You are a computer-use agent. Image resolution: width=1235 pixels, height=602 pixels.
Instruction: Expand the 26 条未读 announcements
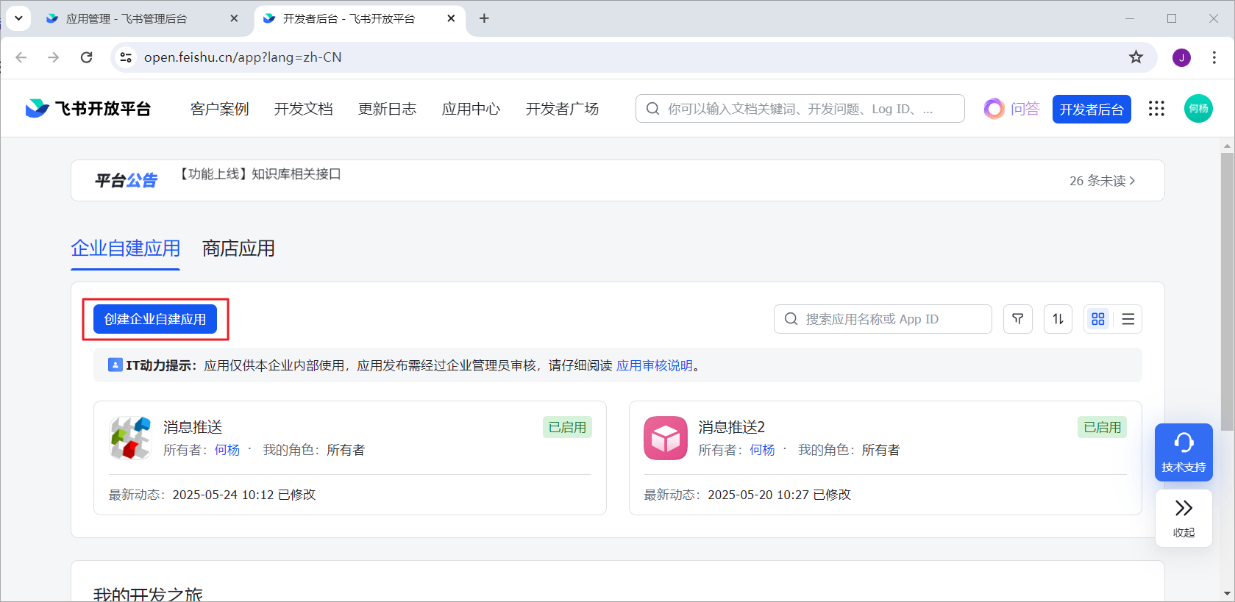click(x=1101, y=181)
